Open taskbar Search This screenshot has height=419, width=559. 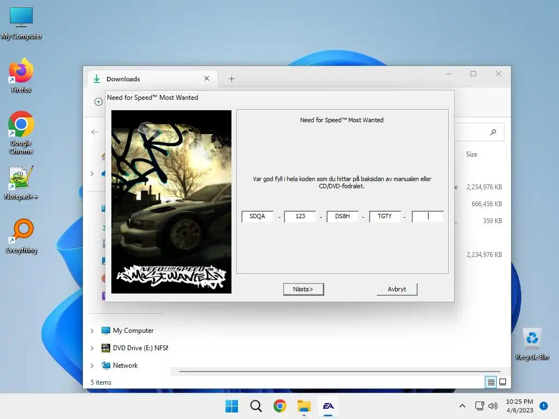255,406
